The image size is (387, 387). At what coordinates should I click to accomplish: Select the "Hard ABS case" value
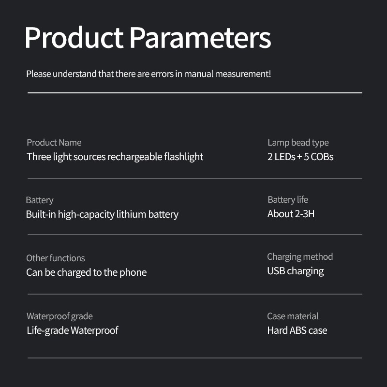coord(297,330)
